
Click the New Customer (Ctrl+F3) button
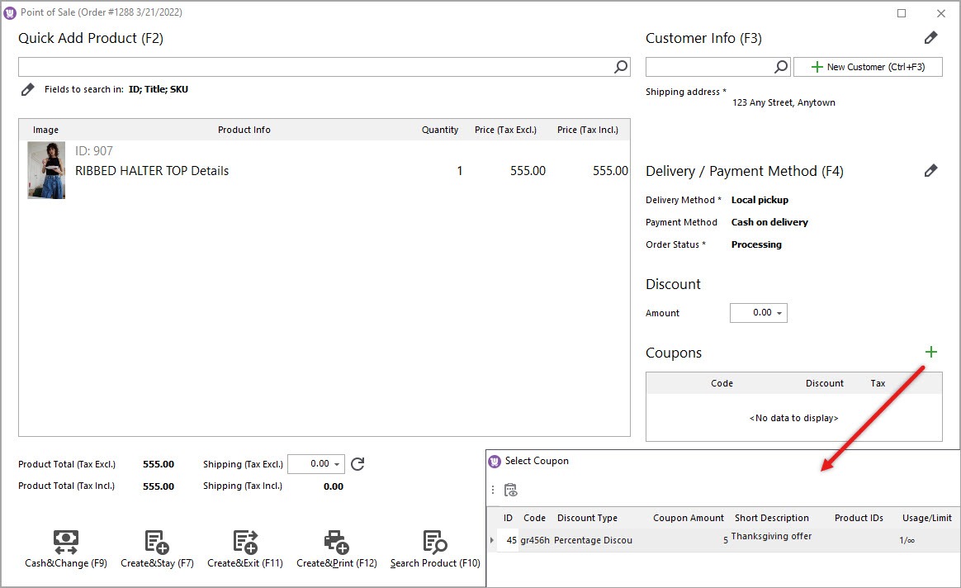click(868, 67)
